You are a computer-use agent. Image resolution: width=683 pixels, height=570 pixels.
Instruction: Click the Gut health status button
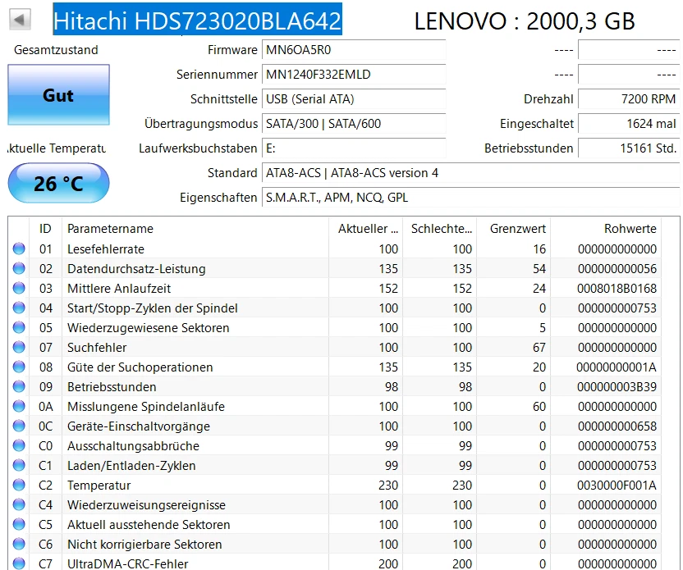point(58,95)
